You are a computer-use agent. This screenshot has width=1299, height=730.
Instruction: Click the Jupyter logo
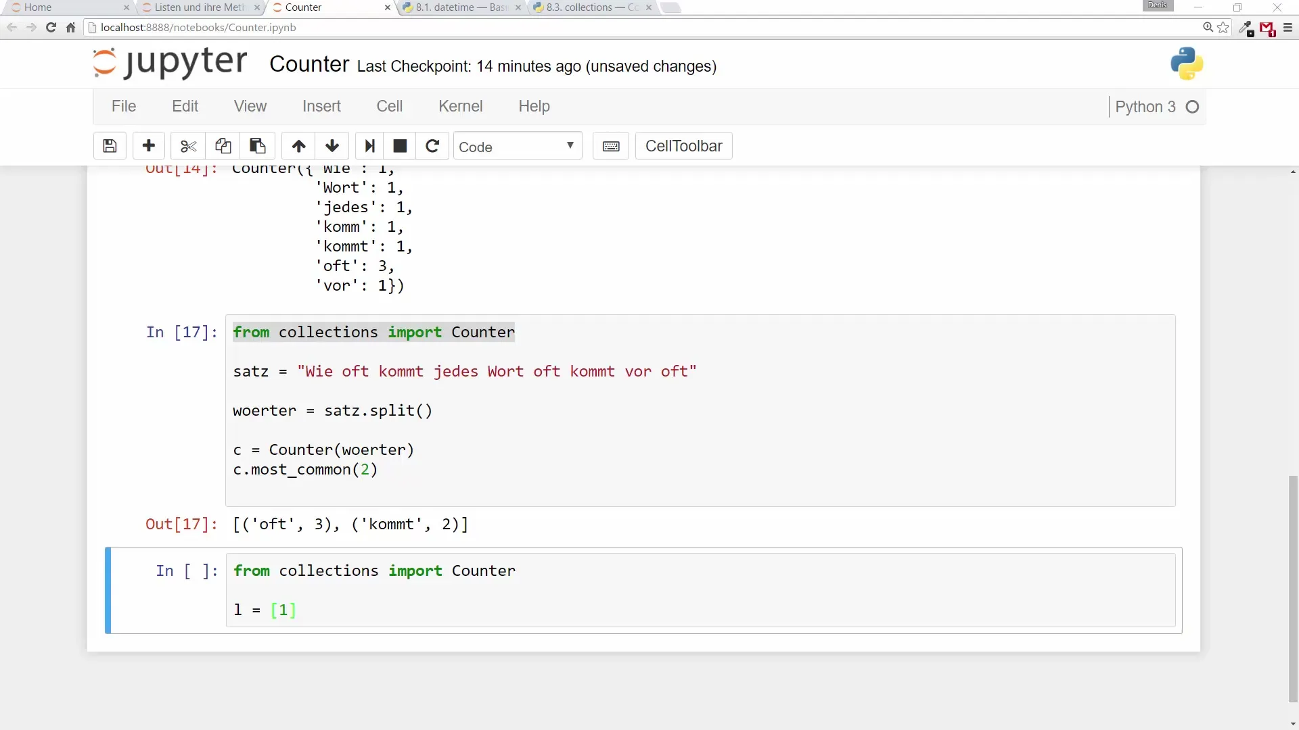pyautogui.click(x=170, y=63)
